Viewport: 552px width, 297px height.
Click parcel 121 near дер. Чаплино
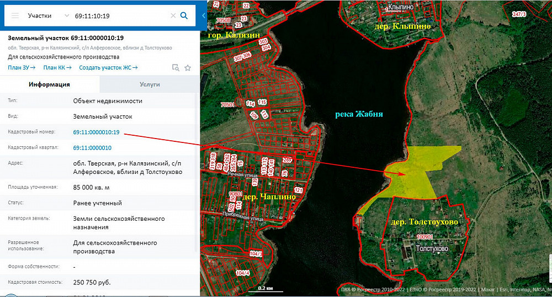pos(298,190)
